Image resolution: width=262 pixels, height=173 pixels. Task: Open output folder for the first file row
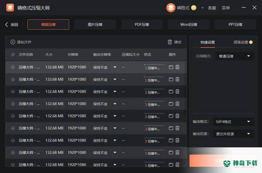click(x=171, y=67)
